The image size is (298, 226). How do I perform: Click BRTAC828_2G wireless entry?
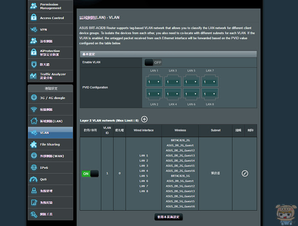(x=180, y=140)
